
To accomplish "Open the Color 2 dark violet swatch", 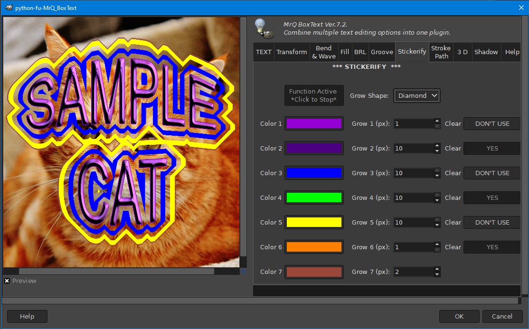I will click(314, 148).
